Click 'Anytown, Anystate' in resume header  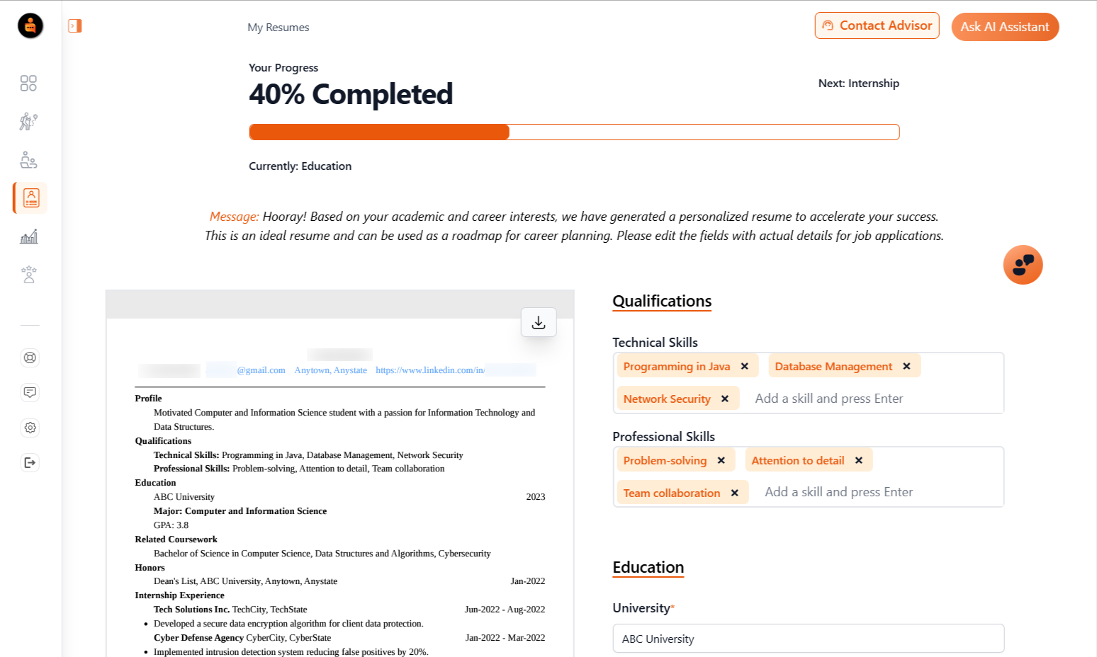click(331, 370)
